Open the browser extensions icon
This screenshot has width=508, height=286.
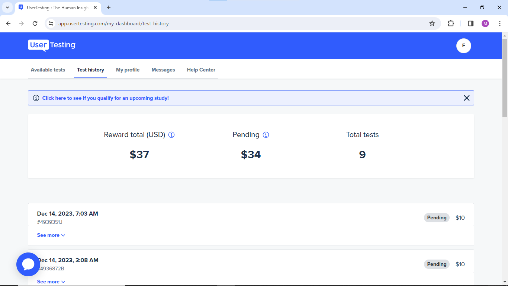click(x=451, y=23)
